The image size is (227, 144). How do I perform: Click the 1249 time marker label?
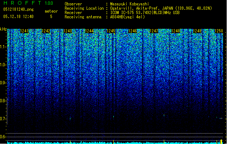(x=197, y=31)
